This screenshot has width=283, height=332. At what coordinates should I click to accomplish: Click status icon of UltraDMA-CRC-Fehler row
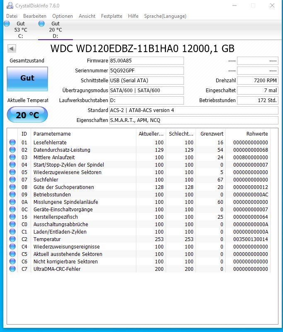[12, 269]
